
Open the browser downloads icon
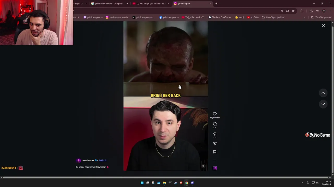click(x=311, y=11)
